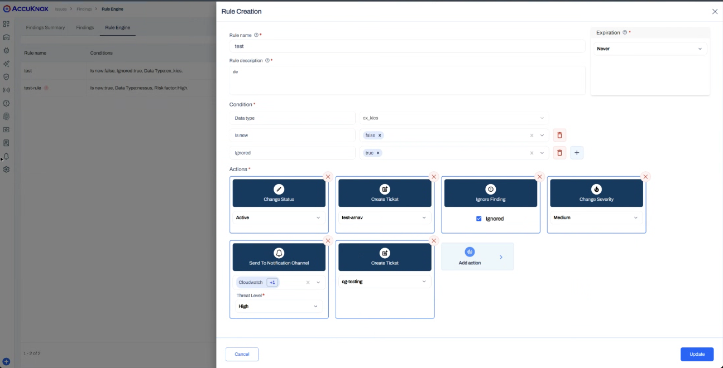Click into the Rule description field

tap(407, 80)
